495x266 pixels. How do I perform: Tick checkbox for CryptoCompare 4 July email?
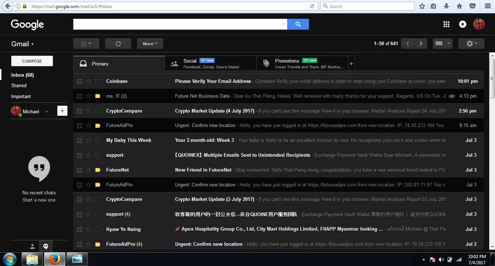(x=79, y=111)
